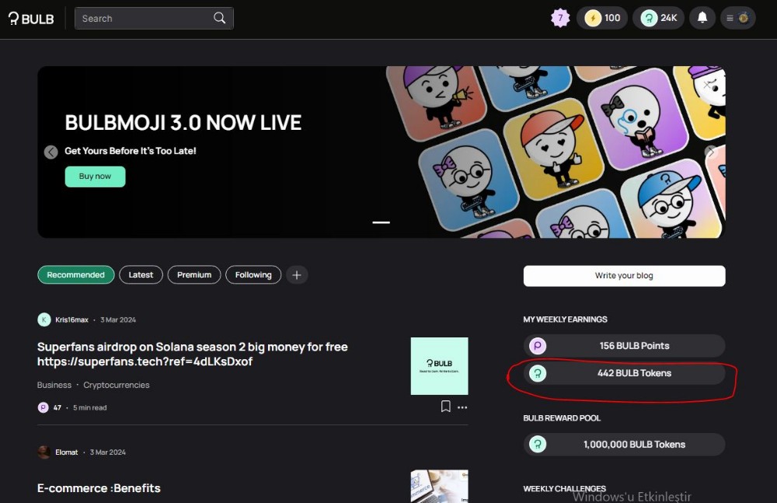
Task: Open the 24K BULB token balance
Action: [658, 18]
